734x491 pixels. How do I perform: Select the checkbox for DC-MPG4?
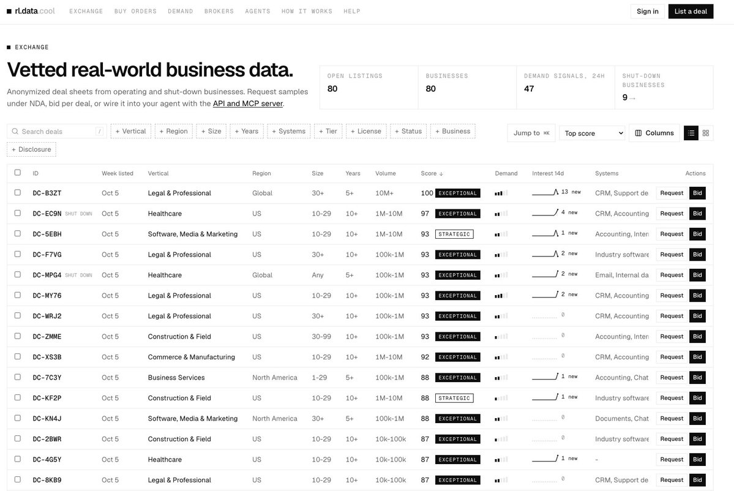17,274
